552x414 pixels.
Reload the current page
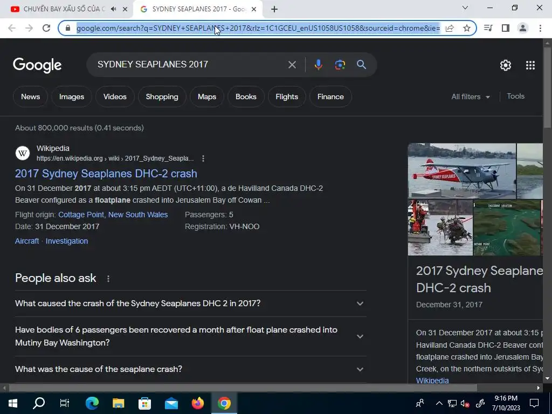(x=46, y=28)
